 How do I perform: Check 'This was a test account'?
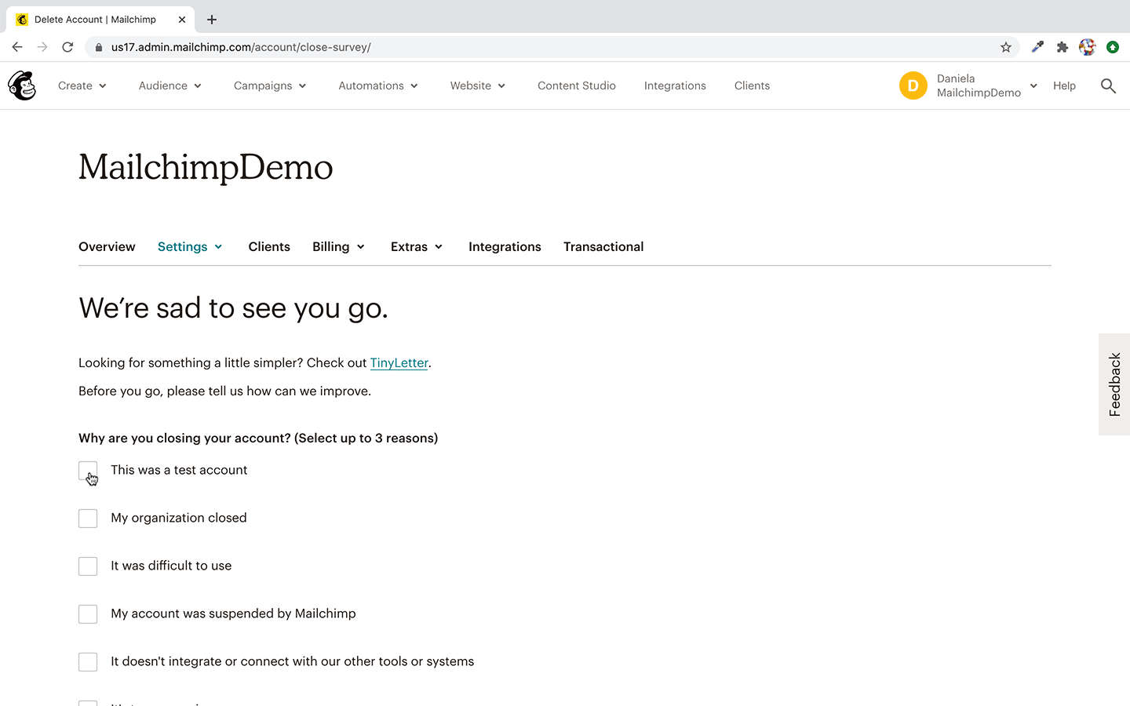(88, 471)
